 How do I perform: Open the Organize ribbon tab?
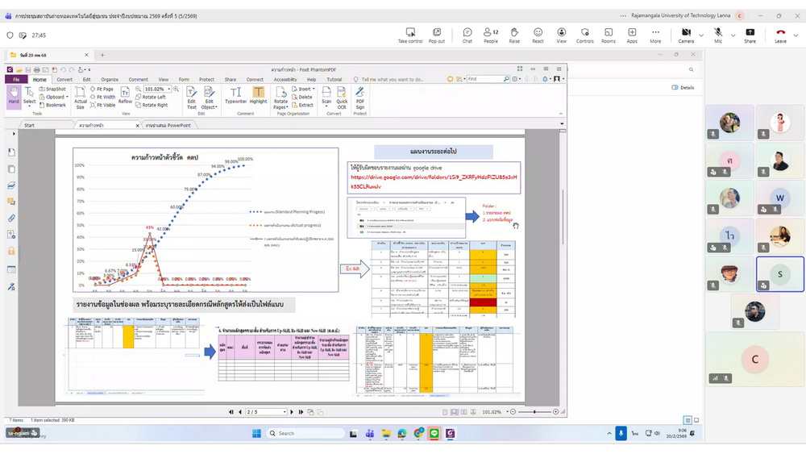tap(110, 80)
